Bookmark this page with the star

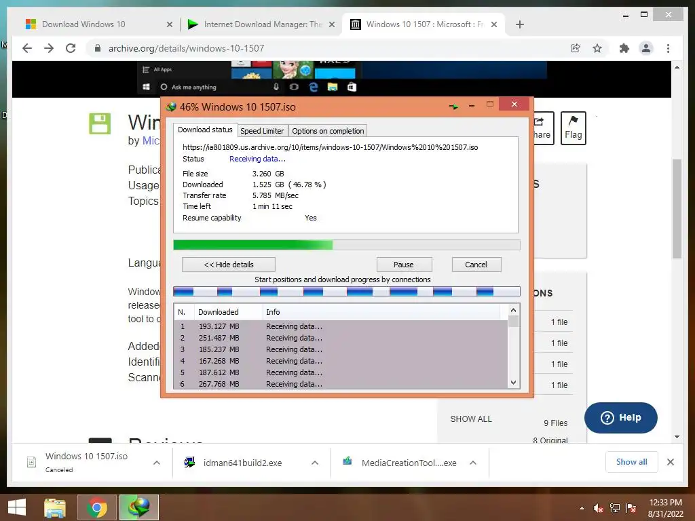tap(597, 48)
